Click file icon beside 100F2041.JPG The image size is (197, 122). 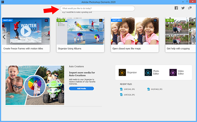coord(121,89)
